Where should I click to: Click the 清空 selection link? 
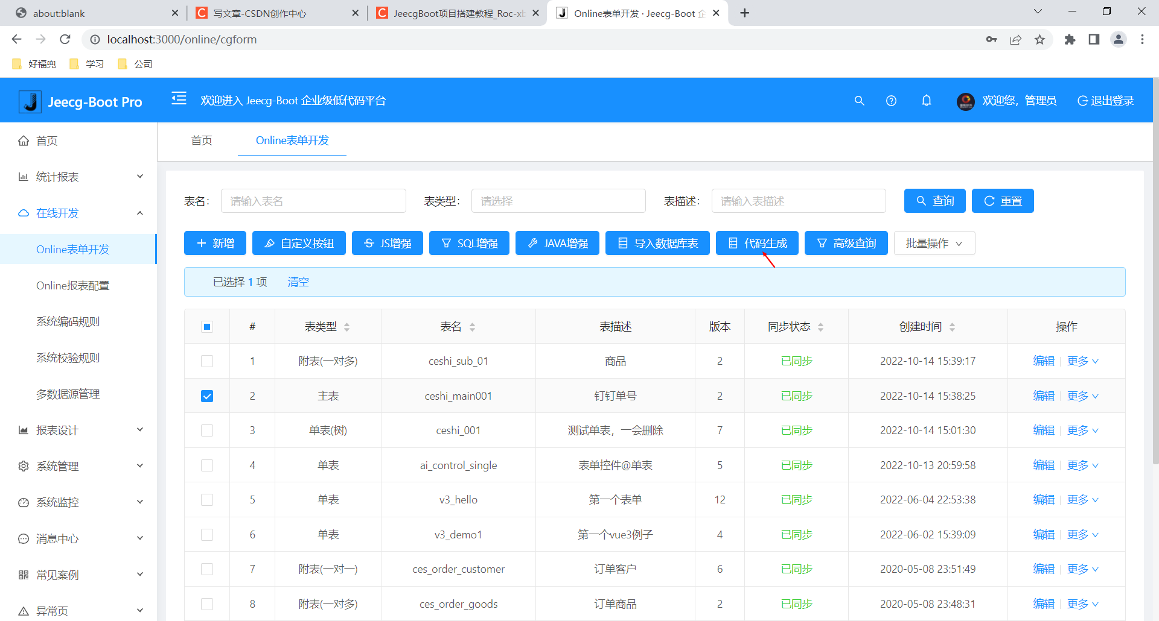(x=298, y=282)
